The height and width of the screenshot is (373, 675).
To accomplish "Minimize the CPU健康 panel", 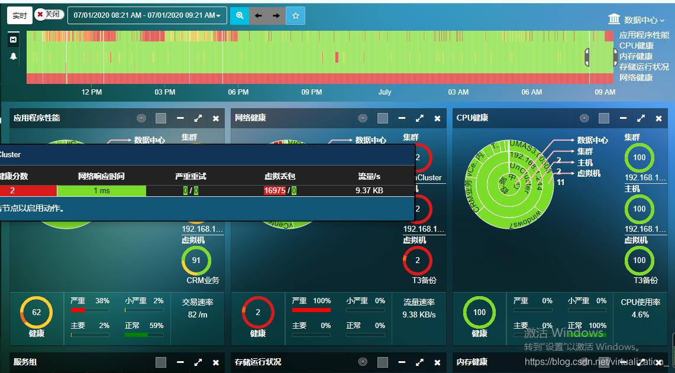I will [624, 118].
